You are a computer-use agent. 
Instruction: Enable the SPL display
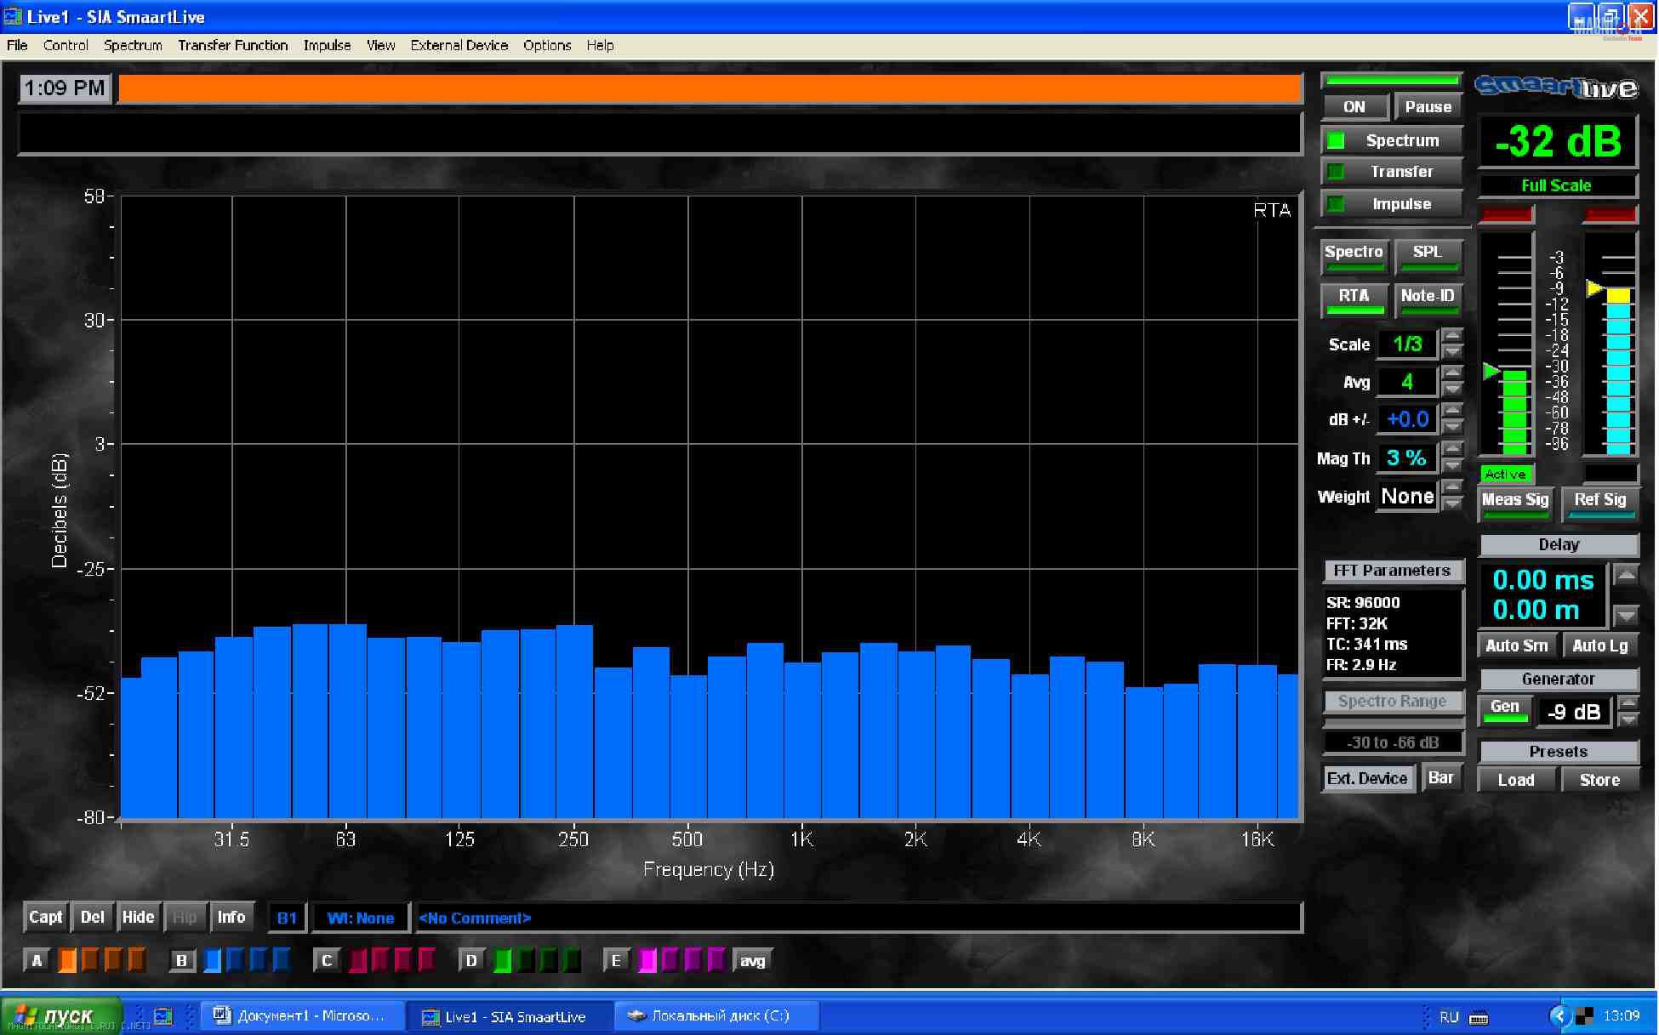click(x=1428, y=255)
